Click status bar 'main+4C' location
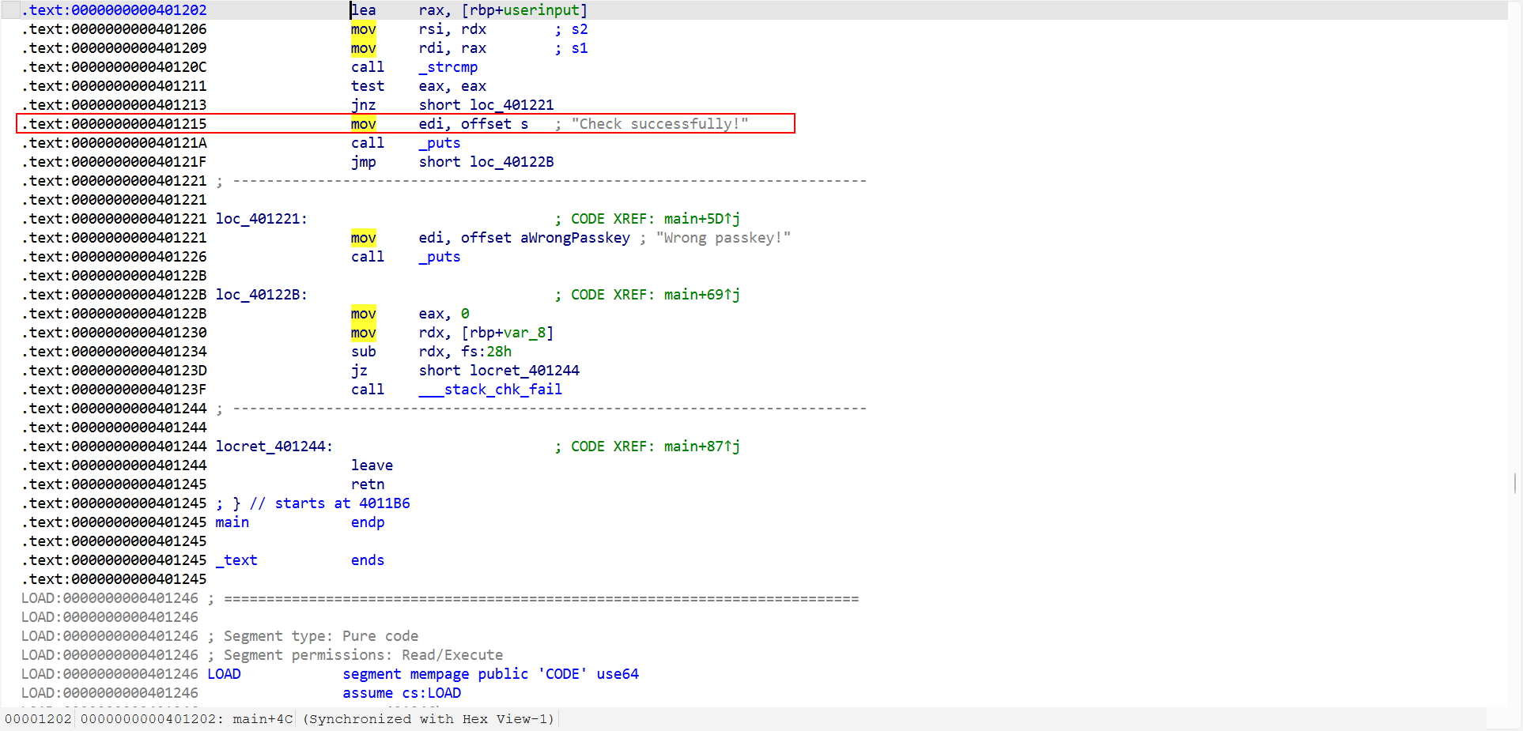This screenshot has height=731, width=1523. pyautogui.click(x=263, y=719)
